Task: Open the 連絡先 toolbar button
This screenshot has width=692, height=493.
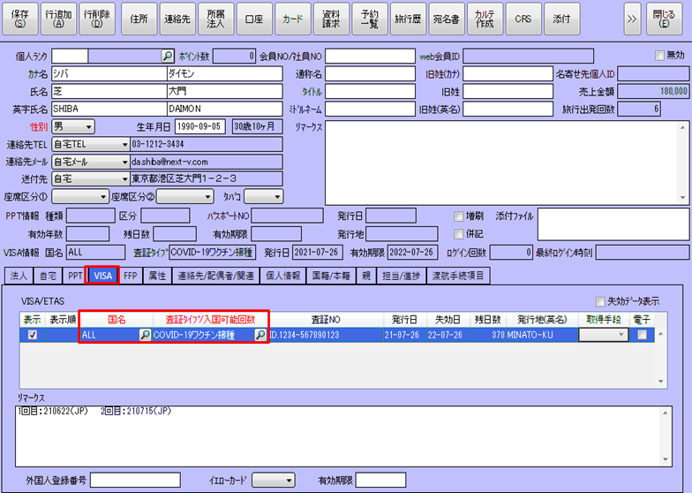Action: [x=177, y=19]
